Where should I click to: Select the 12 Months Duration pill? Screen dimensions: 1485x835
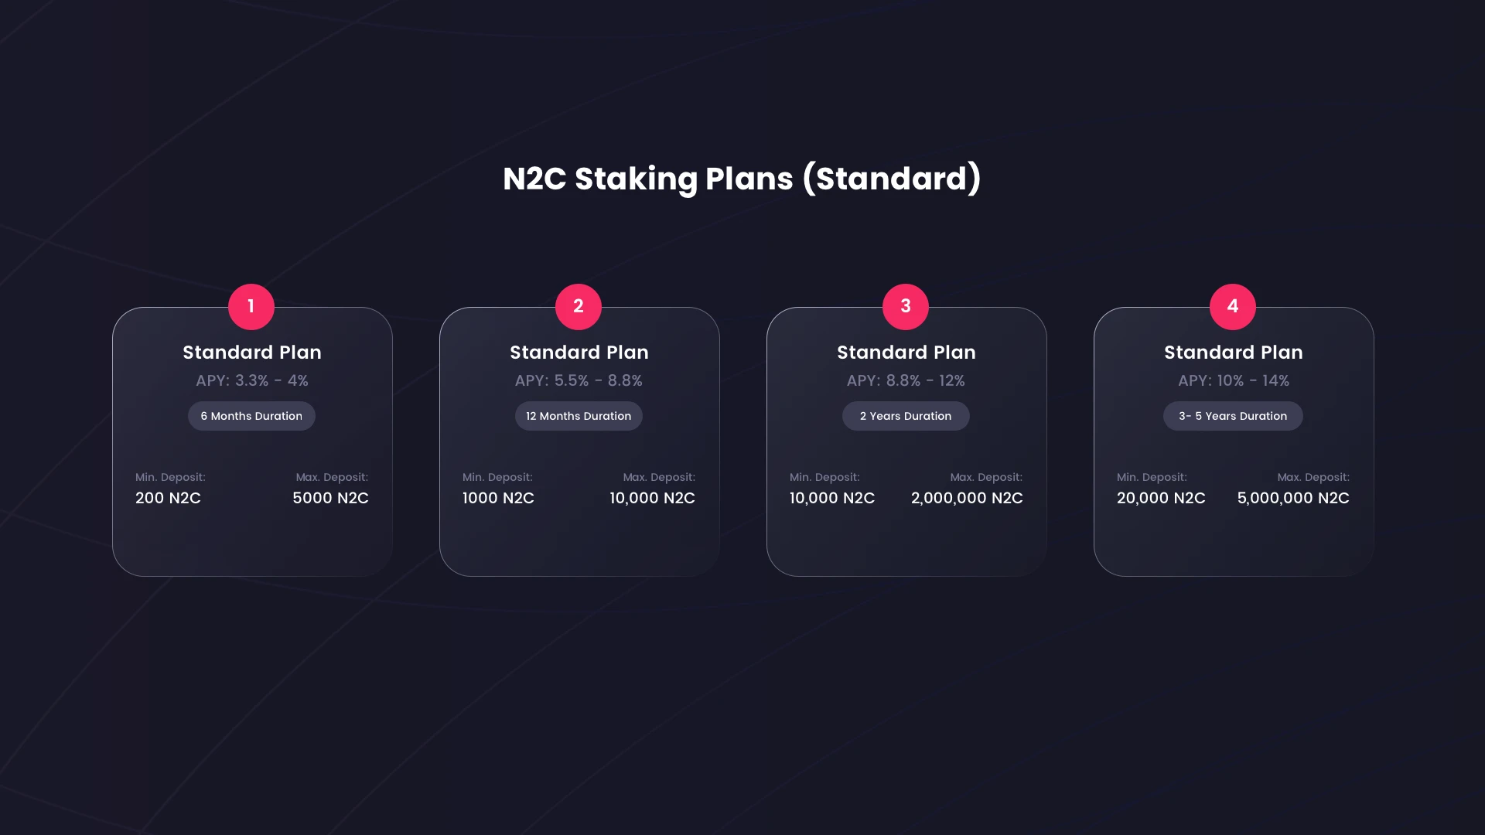click(x=579, y=416)
